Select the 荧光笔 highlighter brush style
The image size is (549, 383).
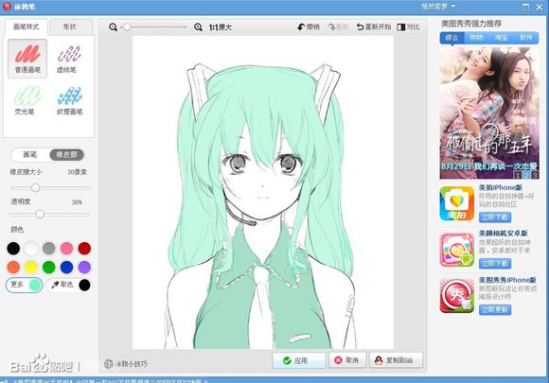click(27, 101)
